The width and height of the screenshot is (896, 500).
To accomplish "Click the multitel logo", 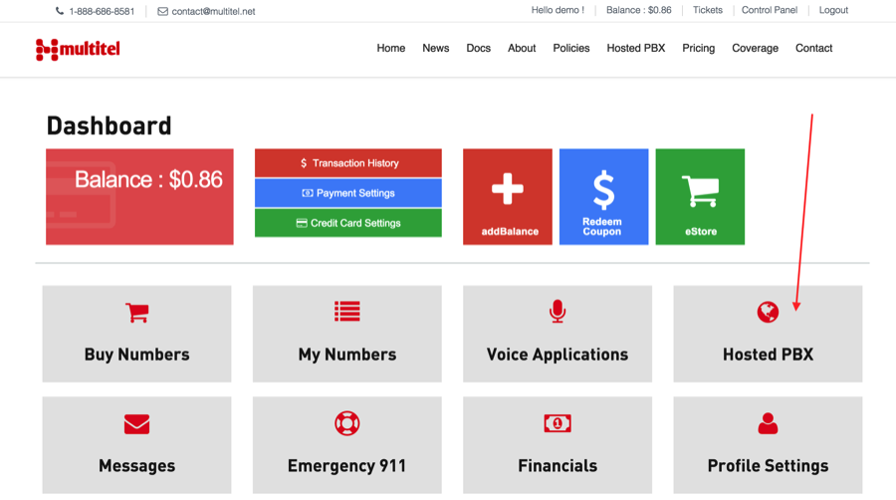I will point(78,49).
